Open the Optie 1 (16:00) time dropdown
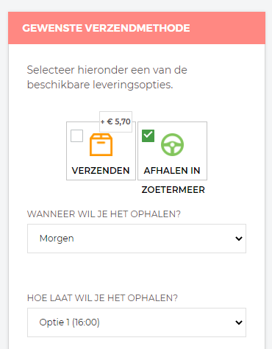This screenshot has height=349, width=272. coord(137,322)
